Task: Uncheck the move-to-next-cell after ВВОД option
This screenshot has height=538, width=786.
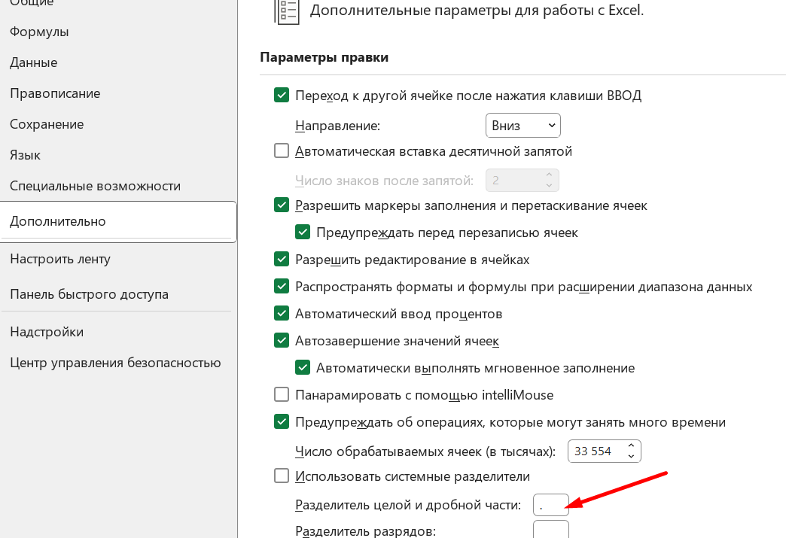Action: pos(282,95)
